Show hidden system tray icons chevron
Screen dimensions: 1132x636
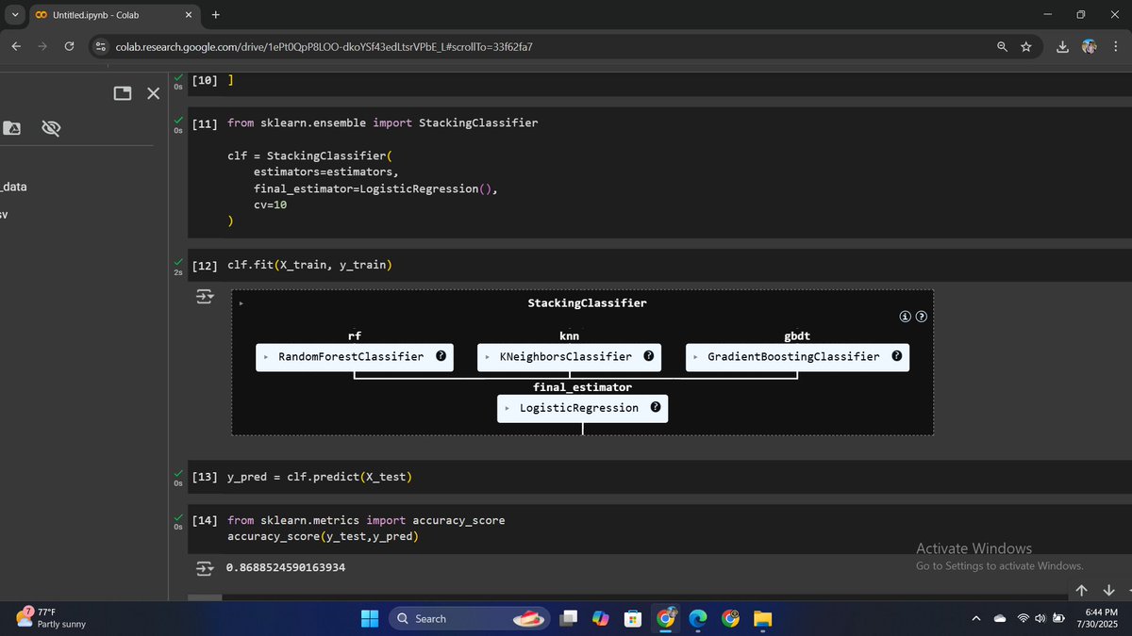click(976, 618)
